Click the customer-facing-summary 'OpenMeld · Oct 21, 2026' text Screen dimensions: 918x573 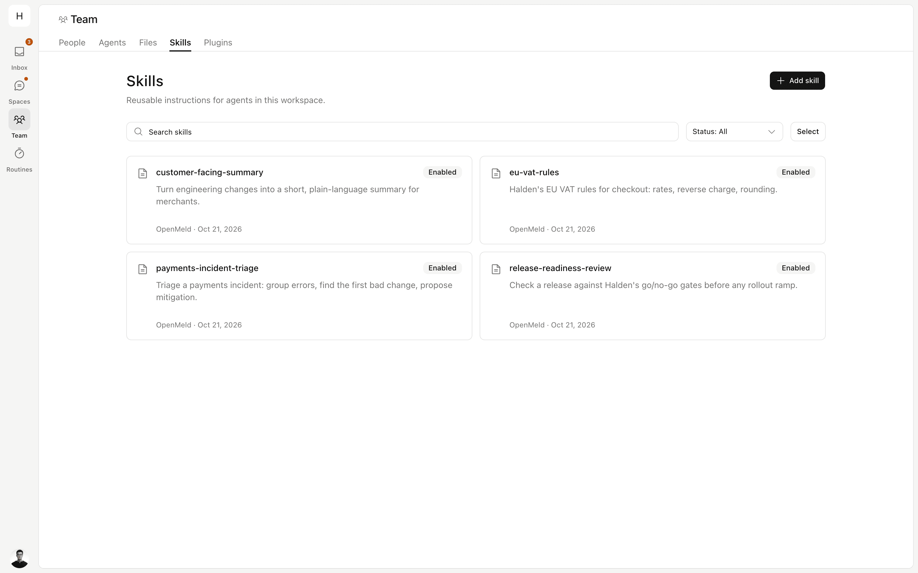(x=199, y=229)
